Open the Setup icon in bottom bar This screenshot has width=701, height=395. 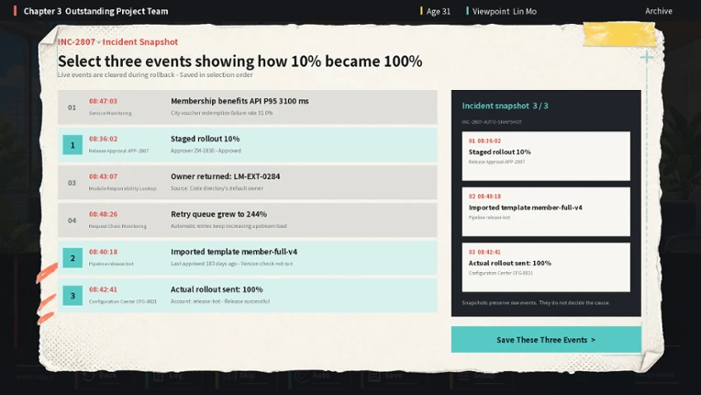pyautogui.click(x=462, y=376)
